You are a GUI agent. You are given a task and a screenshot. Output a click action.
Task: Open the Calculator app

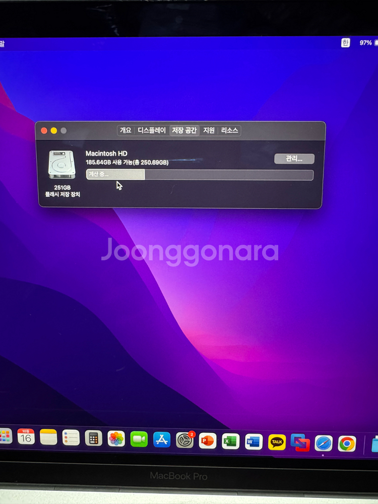click(x=93, y=439)
